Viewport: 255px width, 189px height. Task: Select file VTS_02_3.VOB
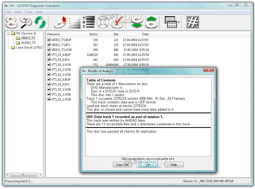tap(61, 99)
